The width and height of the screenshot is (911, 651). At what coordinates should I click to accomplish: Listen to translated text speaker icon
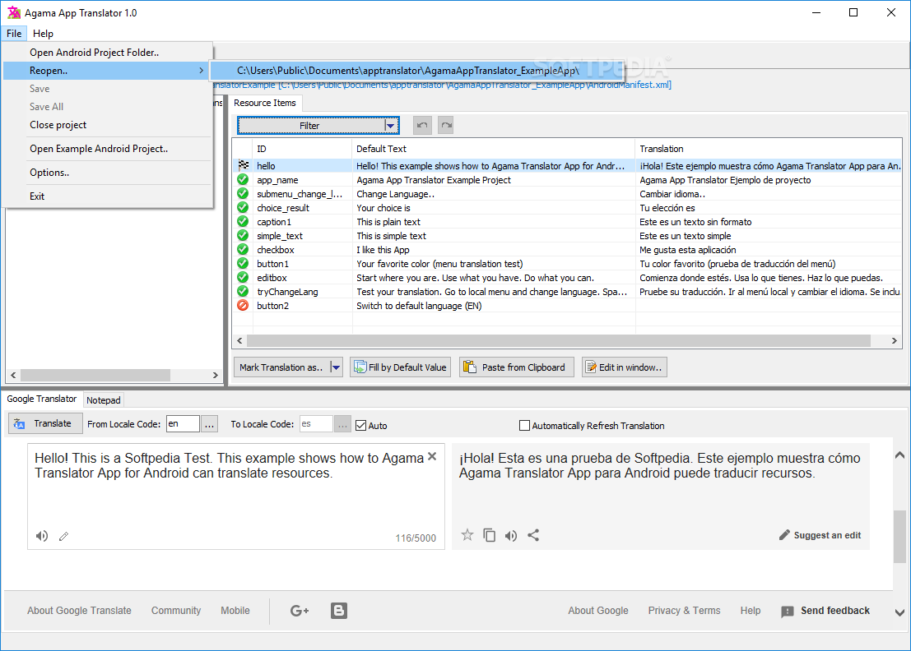pos(511,536)
